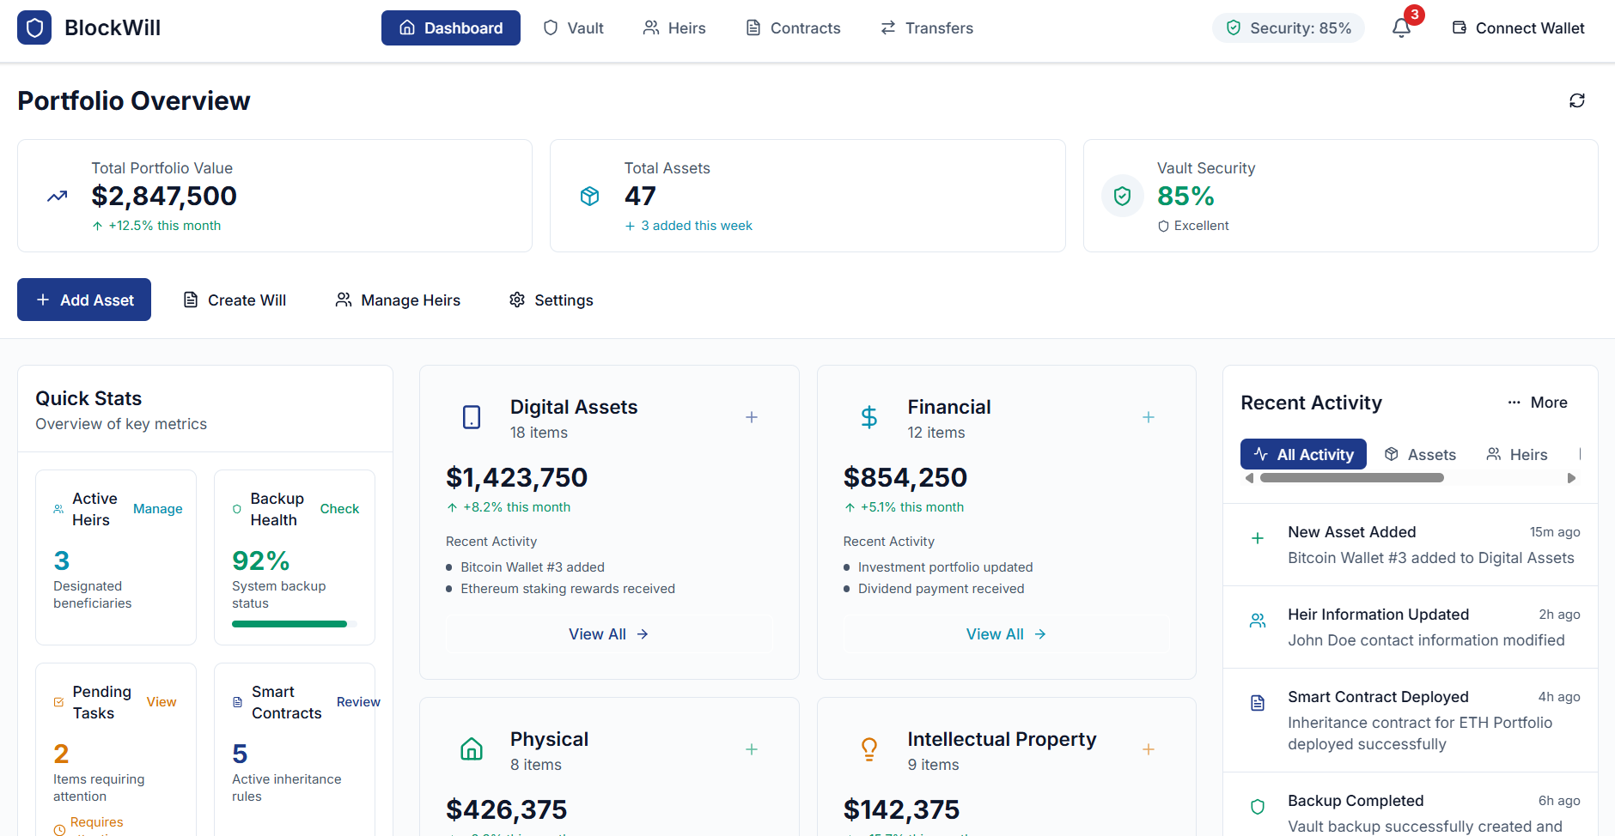Click the document icon on Smart Contract Deployed
Image resolution: width=1615 pixels, height=836 pixels.
(1258, 703)
